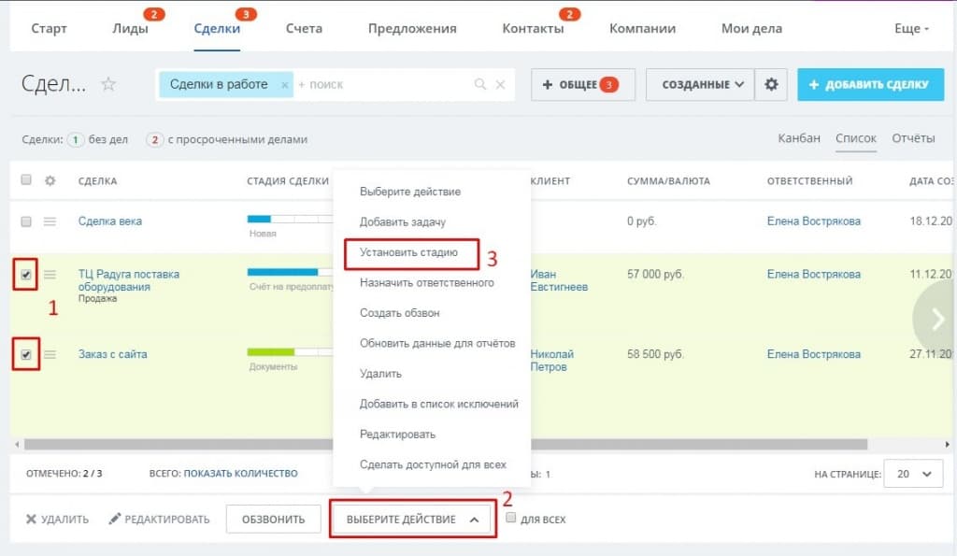Open row menu for Заказ с сайта

[50, 354]
